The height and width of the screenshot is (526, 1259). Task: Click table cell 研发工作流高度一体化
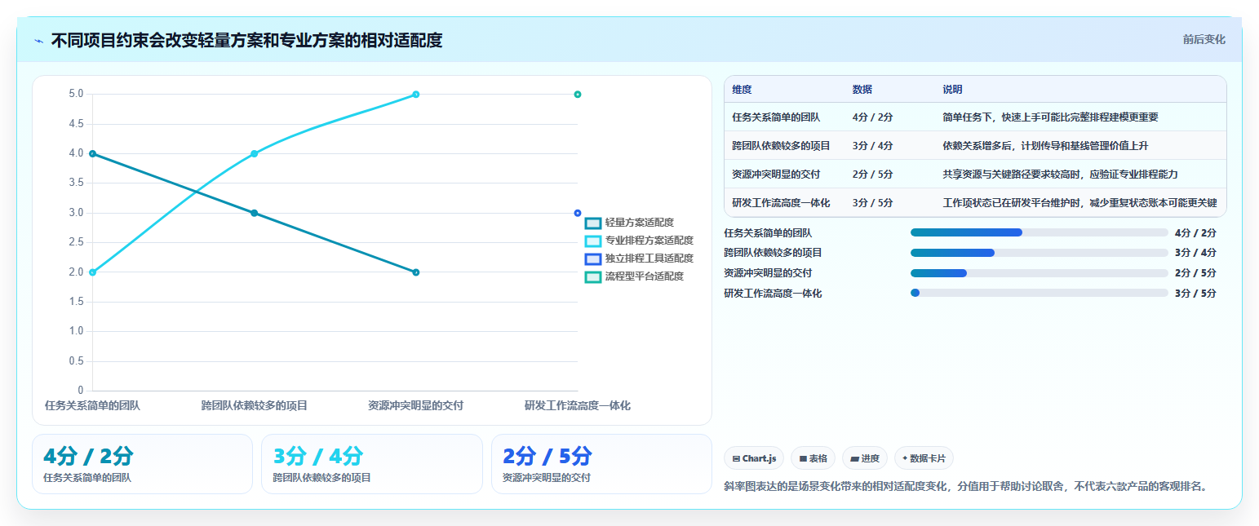tap(781, 203)
